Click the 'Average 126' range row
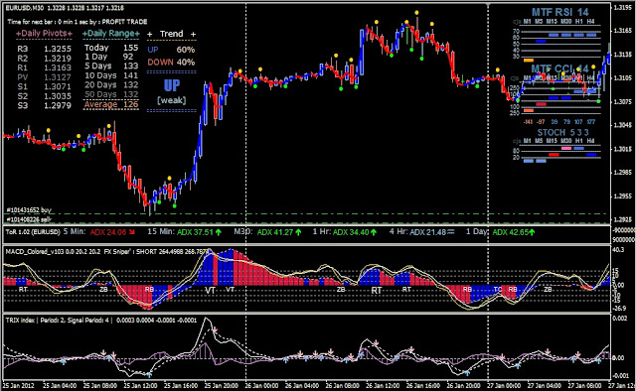636x391 pixels. pyautogui.click(x=111, y=104)
